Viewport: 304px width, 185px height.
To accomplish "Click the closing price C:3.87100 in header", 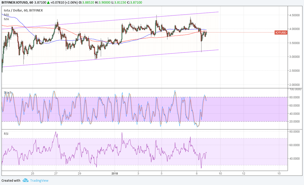I will point(134,3).
